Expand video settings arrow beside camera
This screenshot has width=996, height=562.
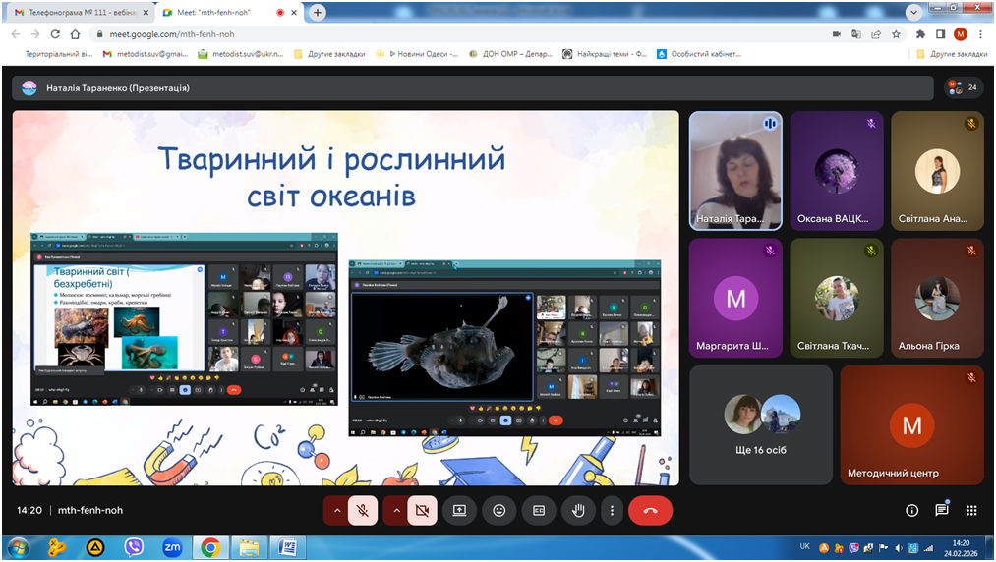395,511
